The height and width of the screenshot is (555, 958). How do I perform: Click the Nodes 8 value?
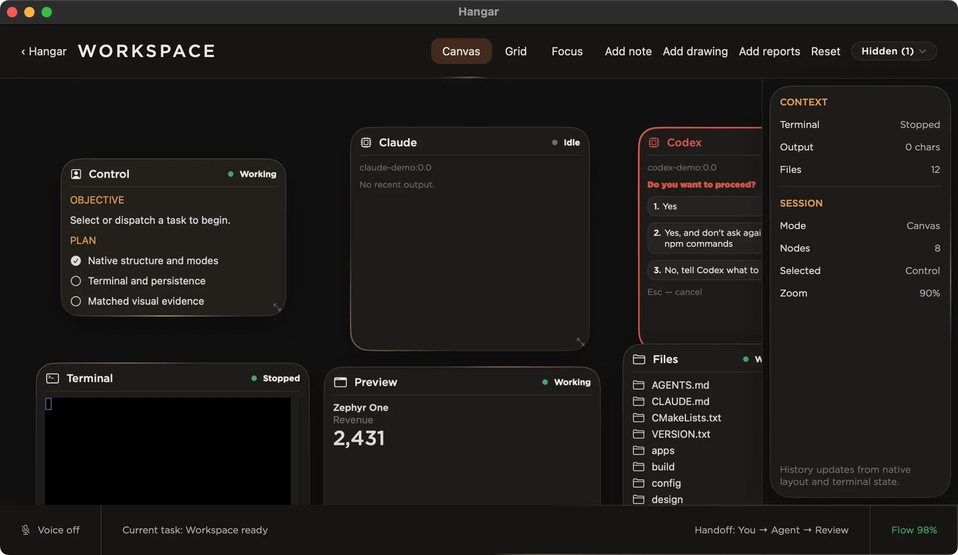point(937,248)
